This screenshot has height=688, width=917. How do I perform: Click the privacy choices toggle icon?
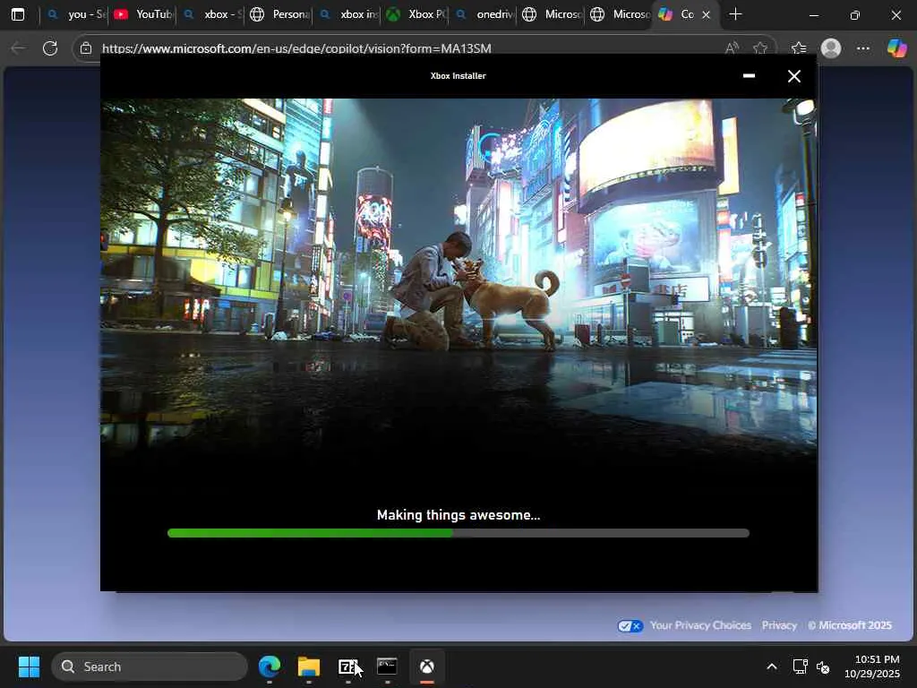point(630,626)
